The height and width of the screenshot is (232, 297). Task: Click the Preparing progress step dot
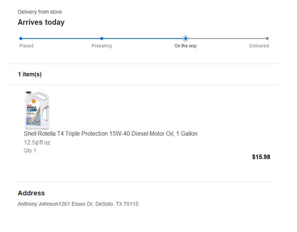[102, 39]
